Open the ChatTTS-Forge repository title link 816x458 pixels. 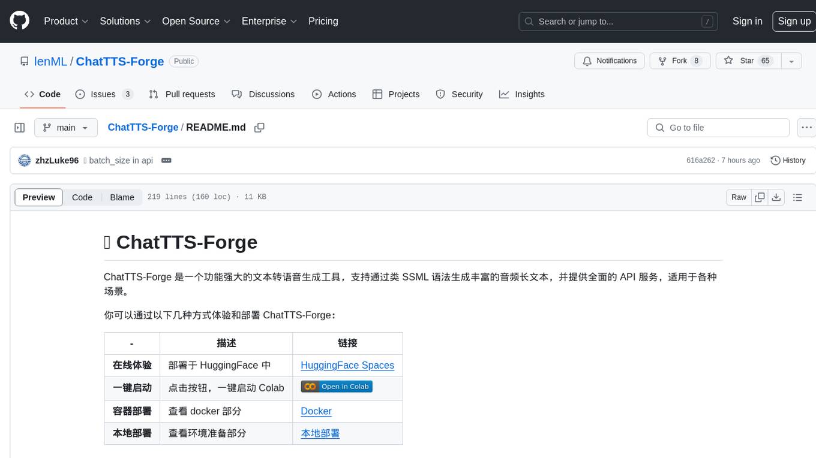120,61
